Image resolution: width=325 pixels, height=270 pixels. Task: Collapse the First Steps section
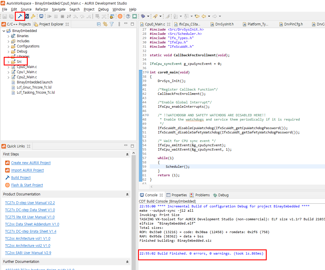pyautogui.click(x=127, y=154)
